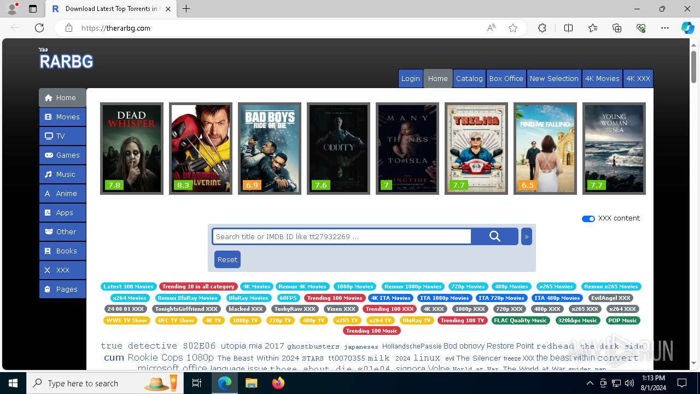The height and width of the screenshot is (394, 700).
Task: Open the 4K Movies tab
Action: click(602, 78)
